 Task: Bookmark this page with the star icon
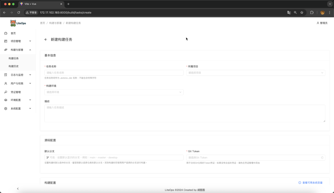(302, 12)
